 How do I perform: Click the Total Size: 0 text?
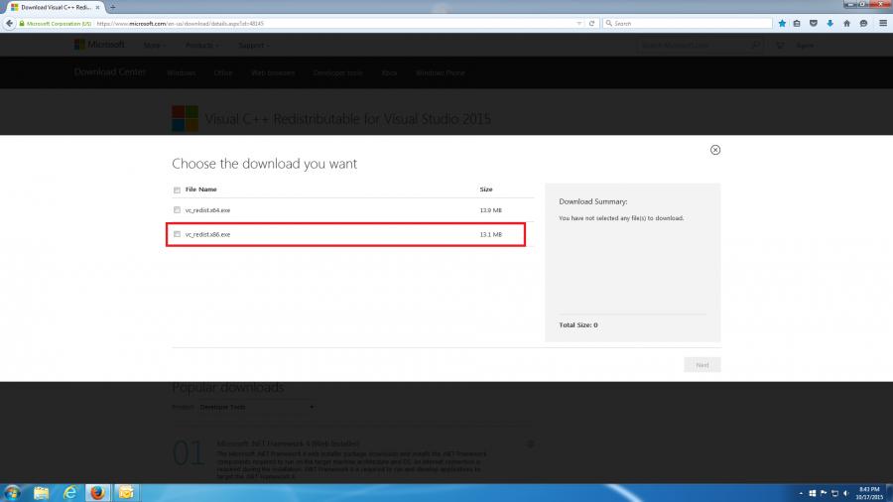[578, 325]
